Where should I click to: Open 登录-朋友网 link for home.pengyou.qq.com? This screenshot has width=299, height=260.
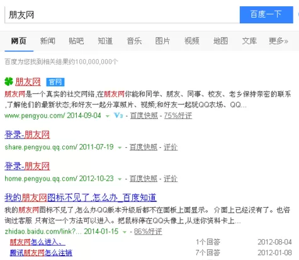click(x=27, y=166)
